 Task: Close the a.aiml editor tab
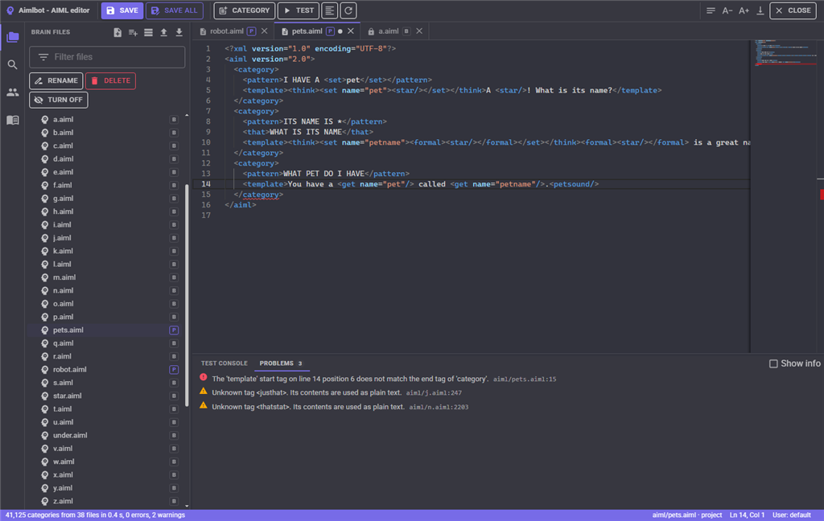point(419,31)
